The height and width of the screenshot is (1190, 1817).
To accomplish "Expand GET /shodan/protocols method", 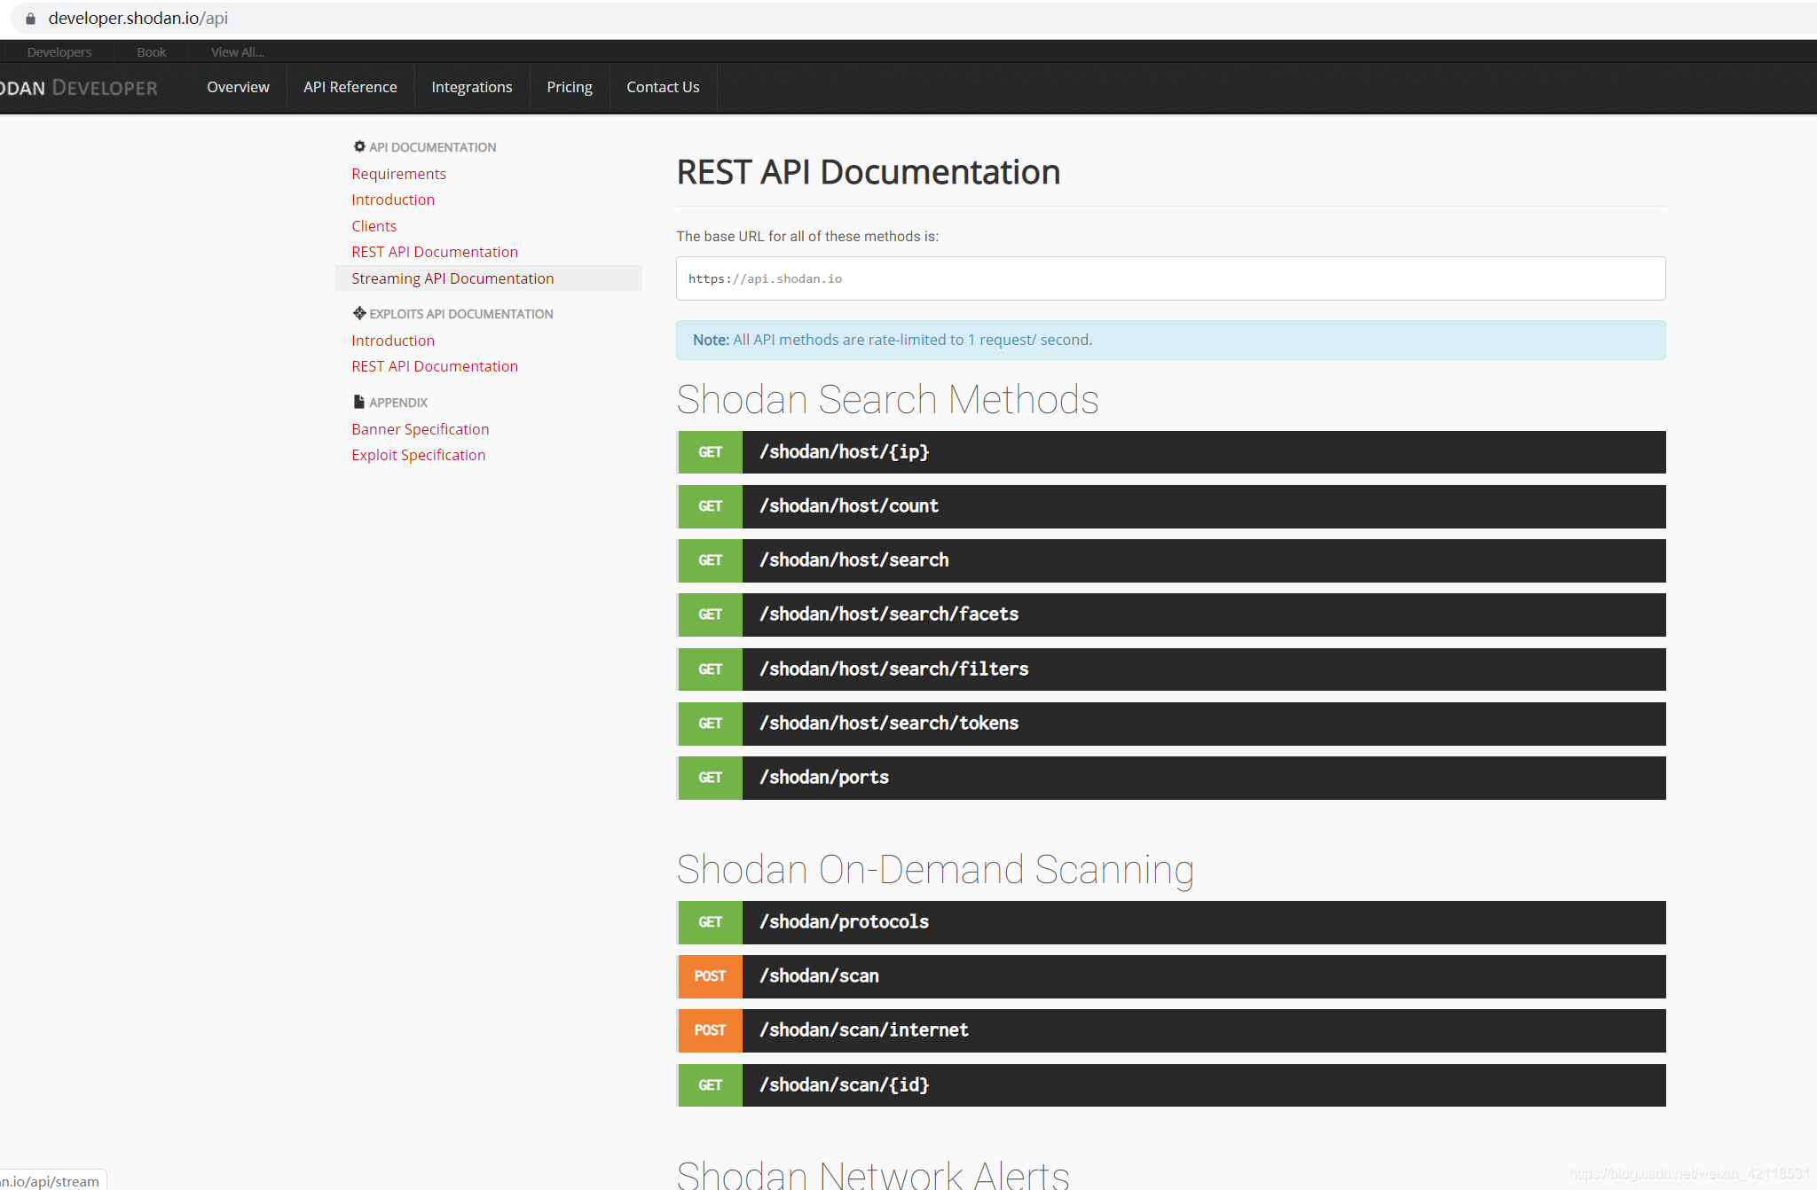I will (1171, 922).
